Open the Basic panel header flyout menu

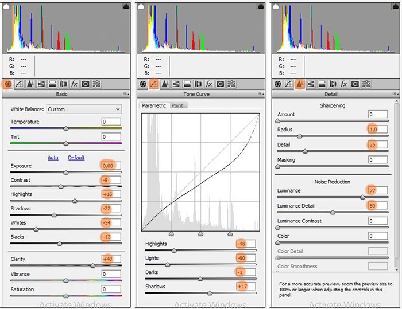(125, 94)
